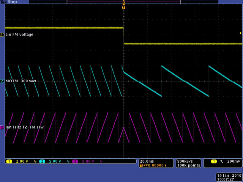Click channel 3 ground marker at left edge
243x182 pixels.
coord(2,127)
